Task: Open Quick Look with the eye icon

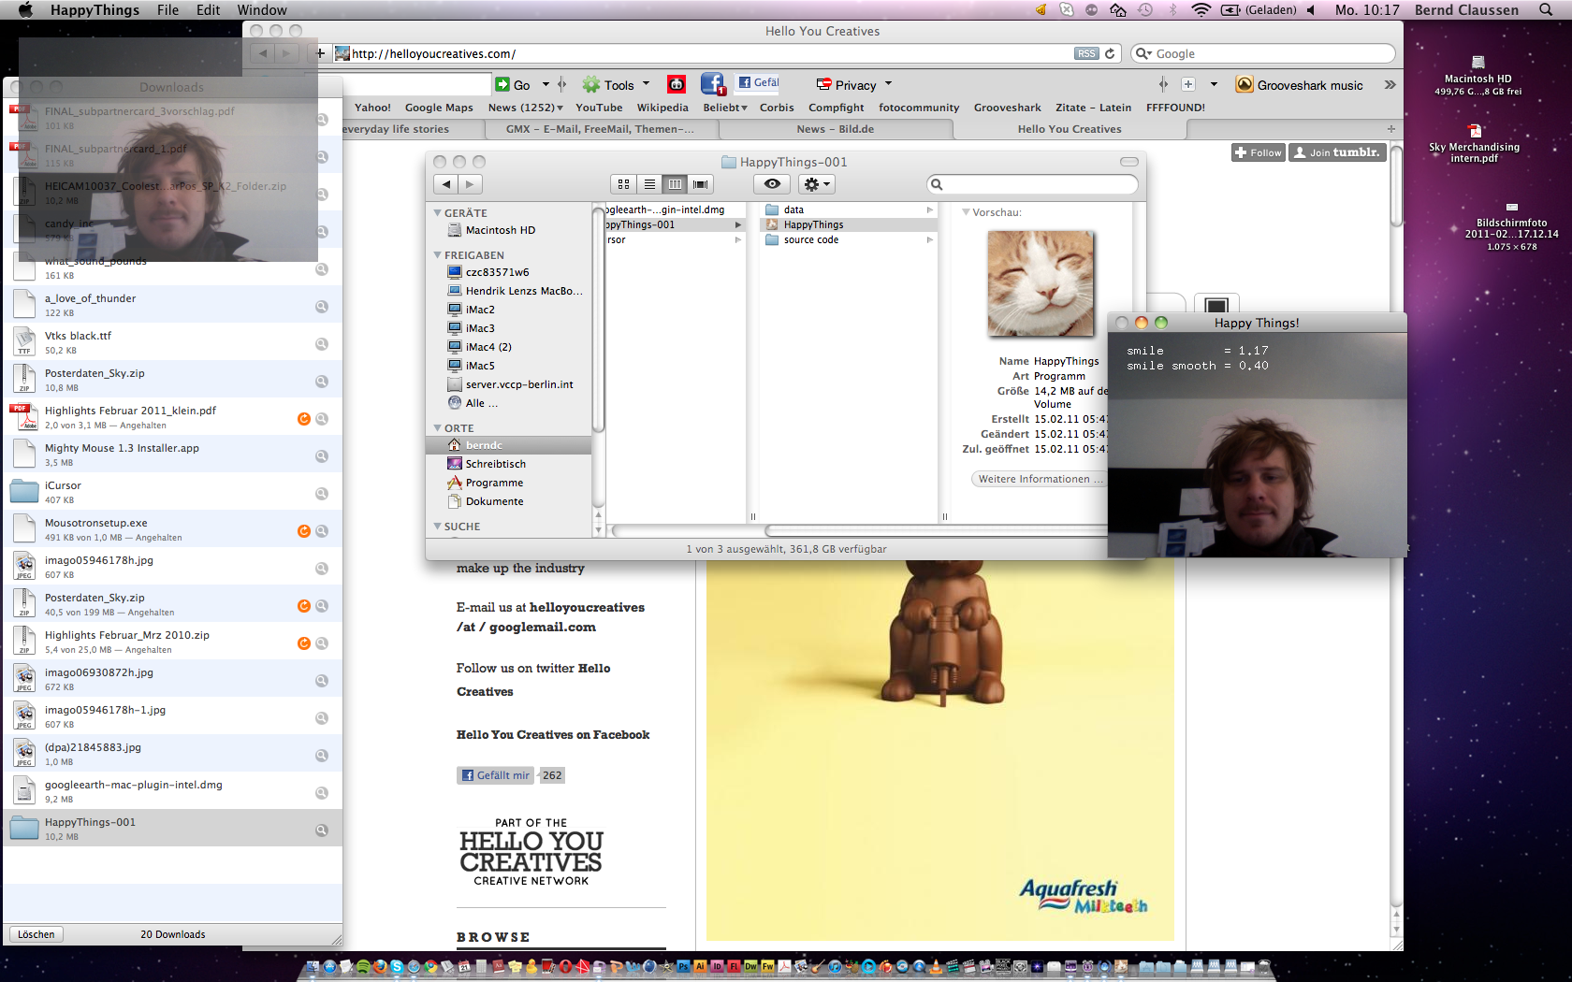Action: click(x=772, y=184)
